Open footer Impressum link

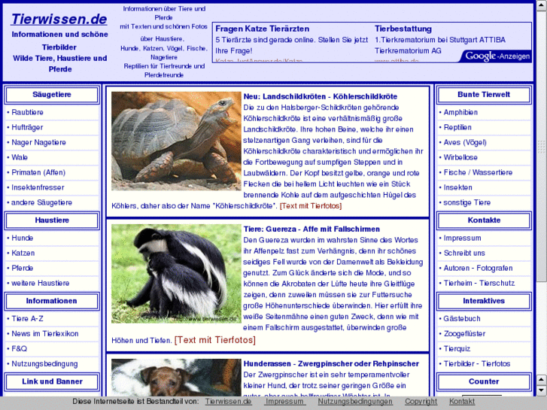[284, 401]
